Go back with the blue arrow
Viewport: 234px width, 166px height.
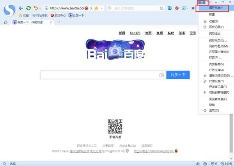pos(21,8)
